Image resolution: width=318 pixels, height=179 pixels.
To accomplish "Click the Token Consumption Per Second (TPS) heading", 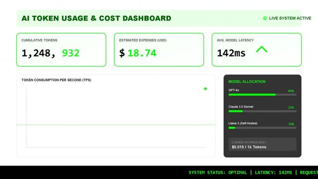I will [57, 80].
